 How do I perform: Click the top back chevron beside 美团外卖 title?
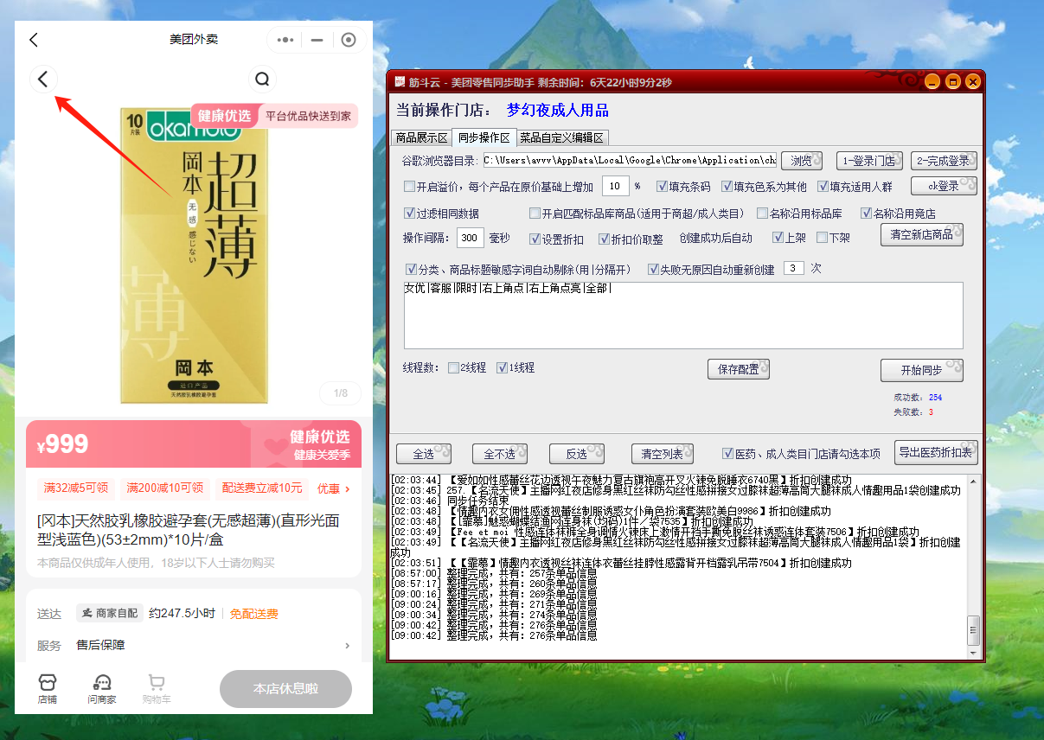(34, 40)
